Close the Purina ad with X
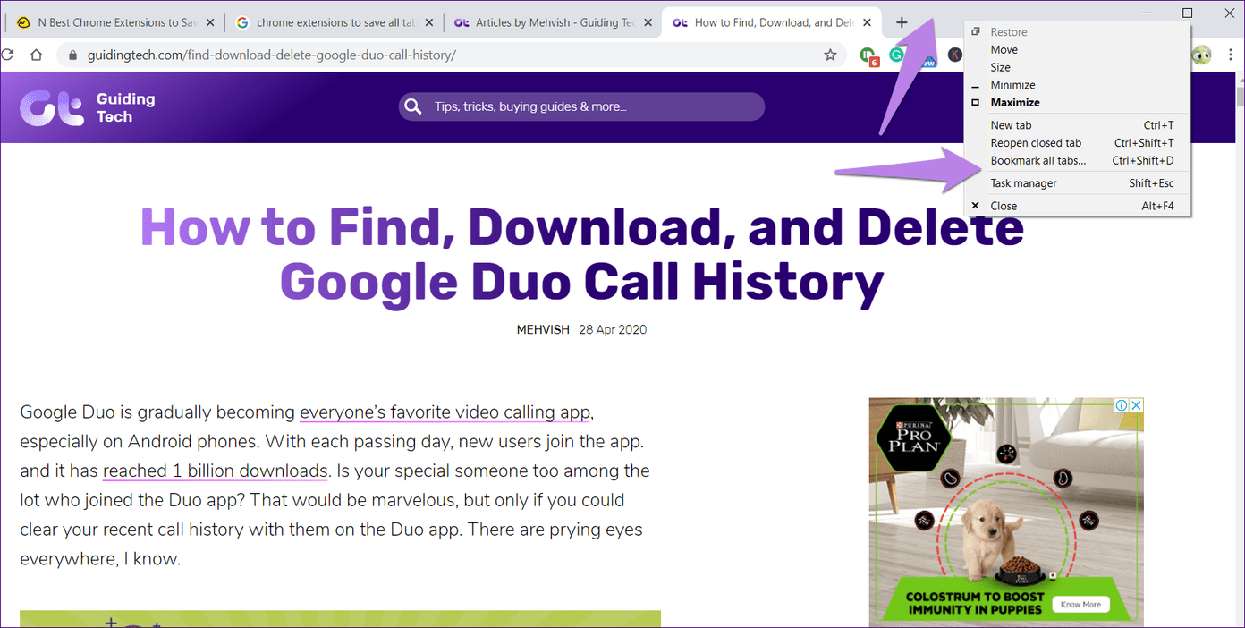The width and height of the screenshot is (1245, 628). click(1136, 405)
